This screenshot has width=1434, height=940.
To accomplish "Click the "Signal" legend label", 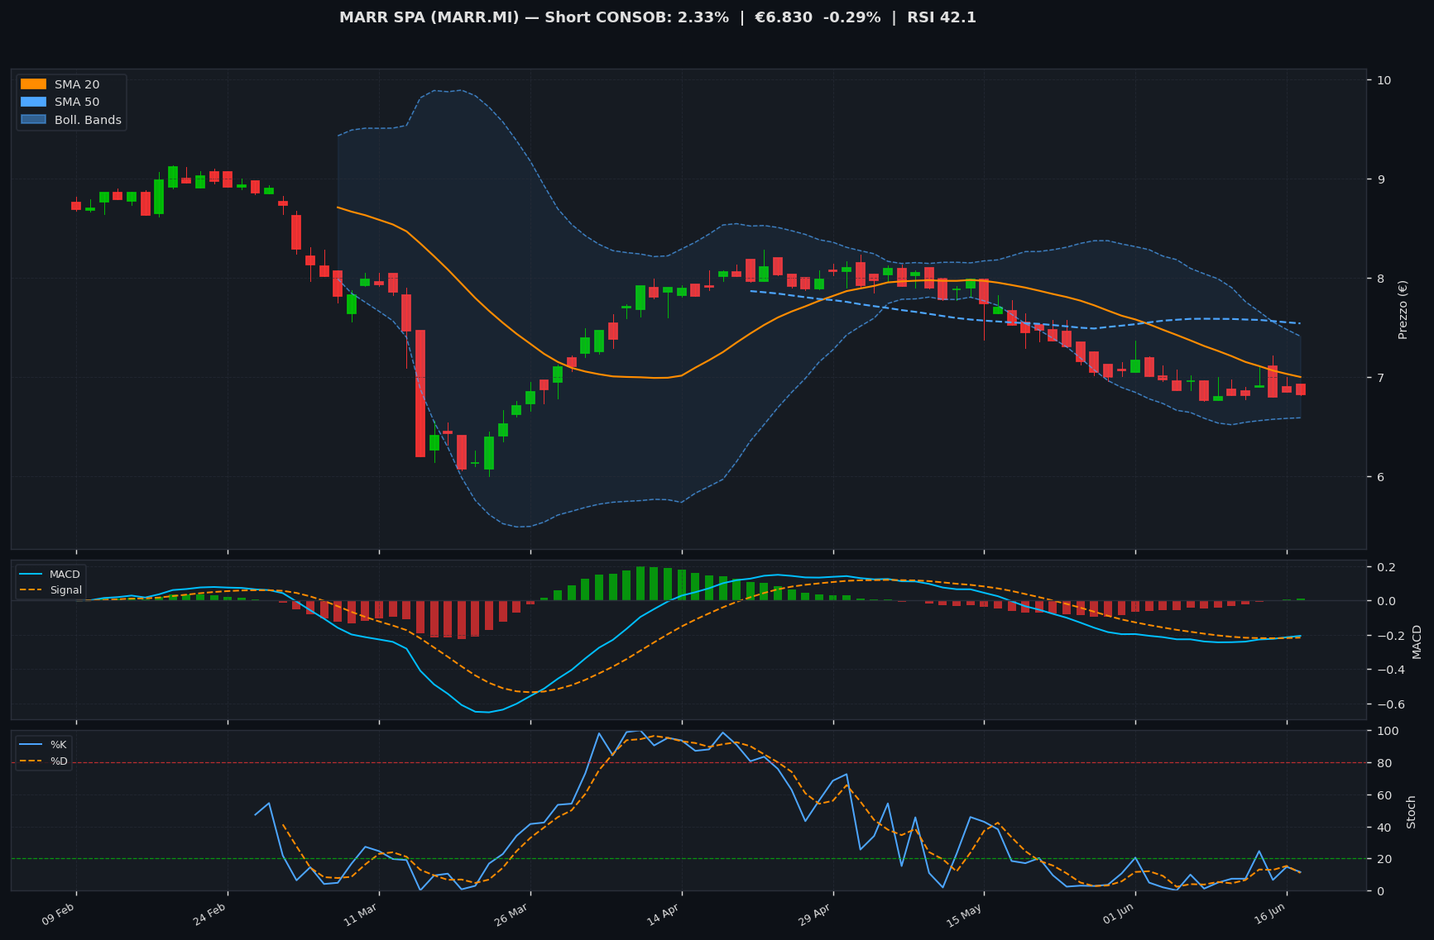I will click(x=65, y=590).
